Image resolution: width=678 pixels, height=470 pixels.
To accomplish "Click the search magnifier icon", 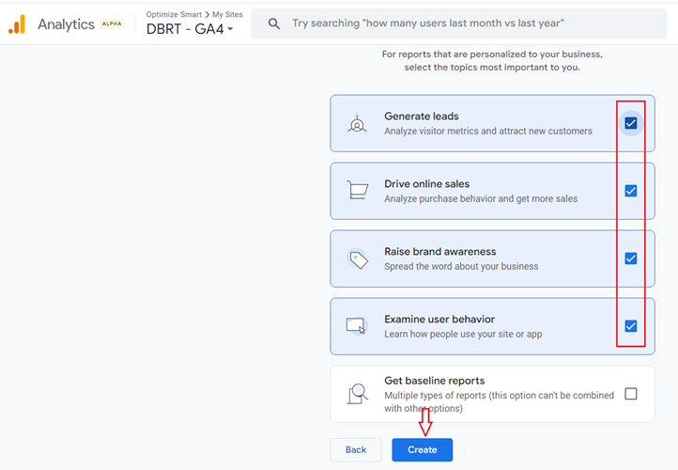I will [x=273, y=23].
